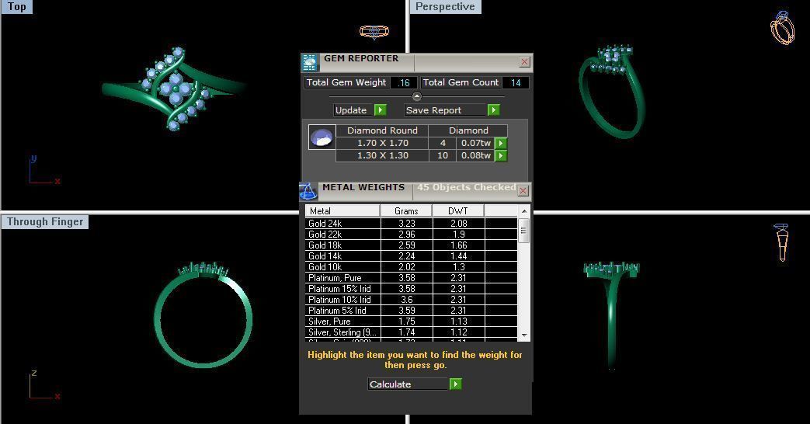This screenshot has height=424, width=810.
Task: Select the Silver, Pure row
Action: [411, 321]
